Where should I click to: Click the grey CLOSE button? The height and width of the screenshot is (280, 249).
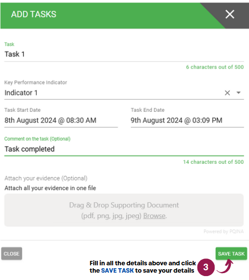coord(12,254)
